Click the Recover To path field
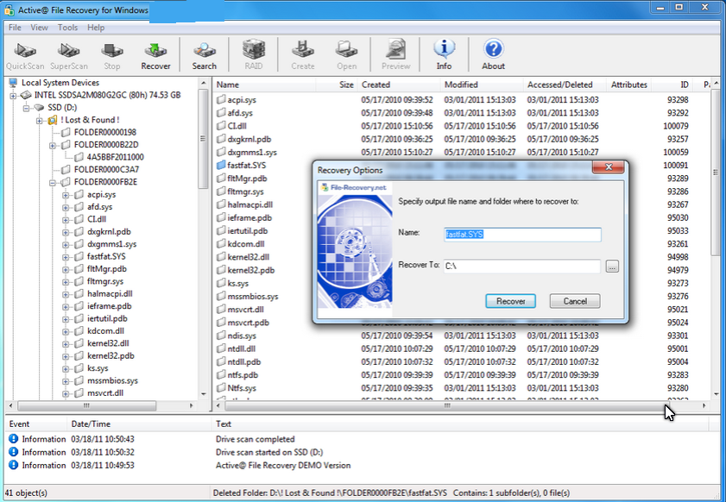This screenshot has height=502, width=726. click(522, 266)
